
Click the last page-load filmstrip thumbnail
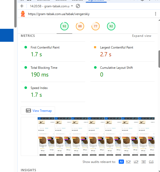tap(146, 136)
